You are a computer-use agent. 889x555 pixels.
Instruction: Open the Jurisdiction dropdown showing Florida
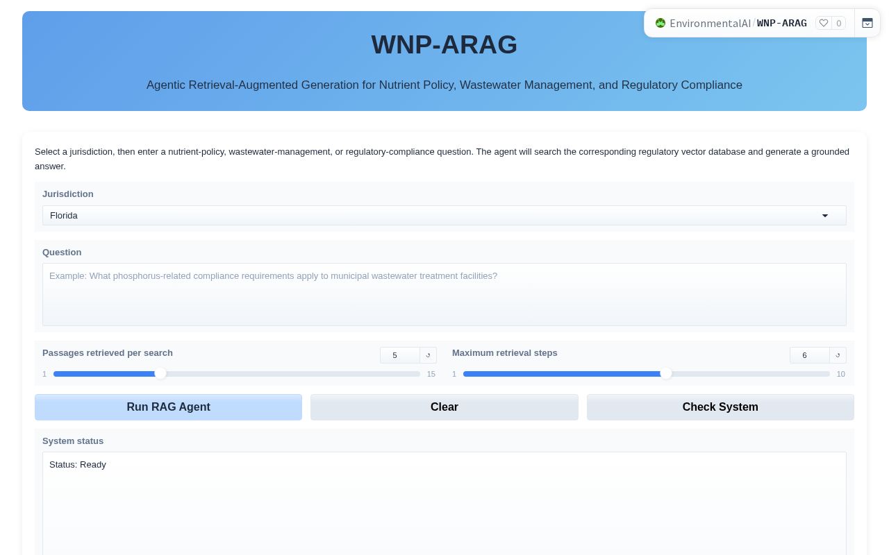[x=444, y=215]
